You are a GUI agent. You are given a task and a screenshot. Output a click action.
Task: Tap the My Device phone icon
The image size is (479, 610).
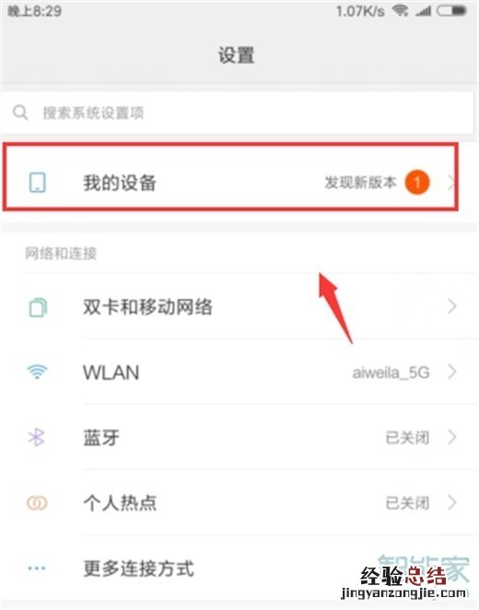pyautogui.click(x=38, y=182)
